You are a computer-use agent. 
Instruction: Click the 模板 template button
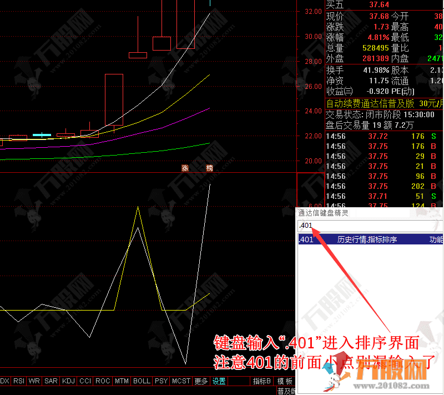pyautogui.click(x=285, y=381)
